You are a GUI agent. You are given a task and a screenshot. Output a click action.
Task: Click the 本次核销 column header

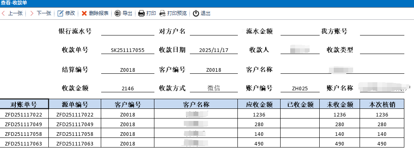(382, 104)
